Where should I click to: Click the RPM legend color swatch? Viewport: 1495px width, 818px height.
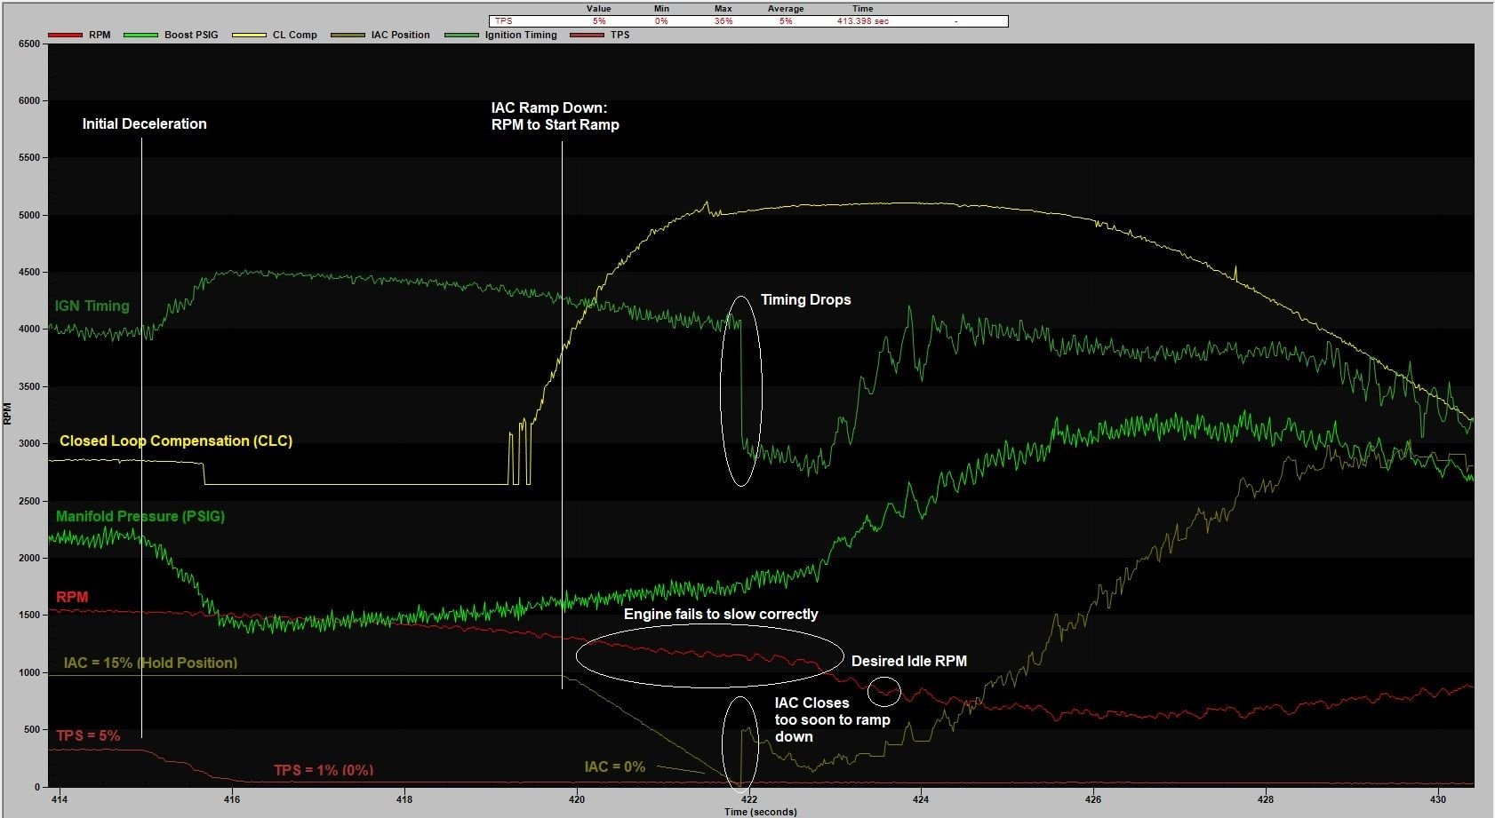point(65,36)
